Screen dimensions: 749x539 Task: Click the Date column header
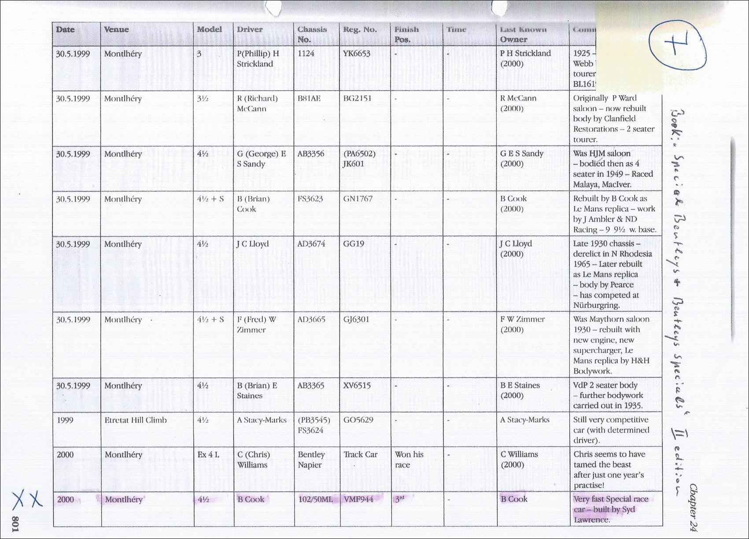click(65, 30)
